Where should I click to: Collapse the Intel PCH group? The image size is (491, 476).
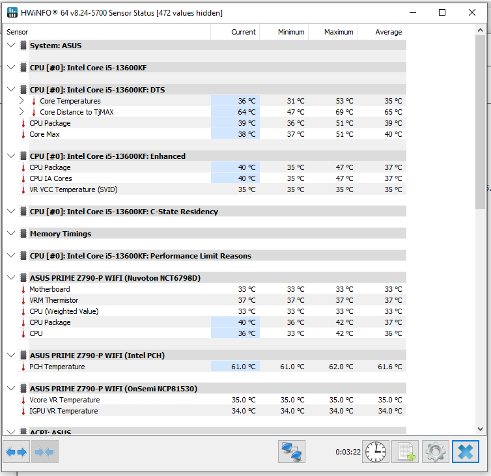point(11,355)
